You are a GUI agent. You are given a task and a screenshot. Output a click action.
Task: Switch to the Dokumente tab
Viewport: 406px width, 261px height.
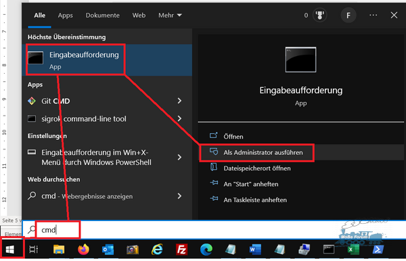(103, 16)
